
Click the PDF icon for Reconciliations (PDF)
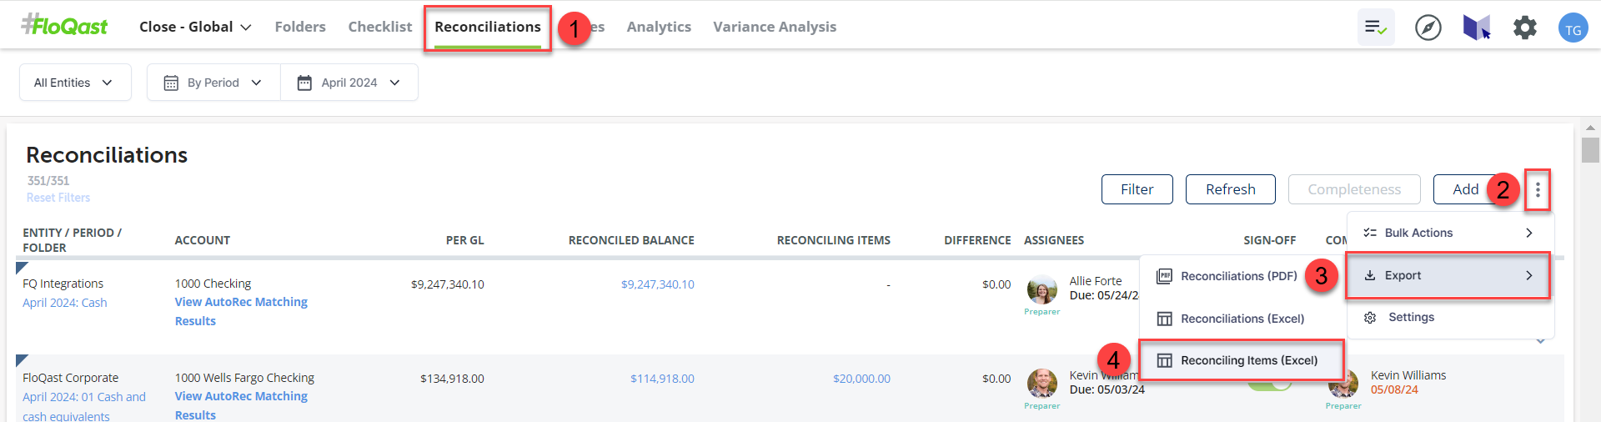tap(1165, 276)
